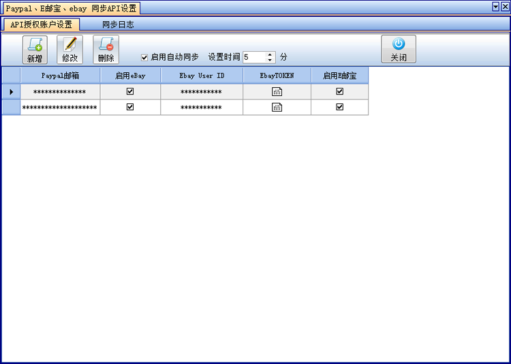Toggle 启用E邮宝 checkbox in first row
511x364 pixels.
coord(339,91)
